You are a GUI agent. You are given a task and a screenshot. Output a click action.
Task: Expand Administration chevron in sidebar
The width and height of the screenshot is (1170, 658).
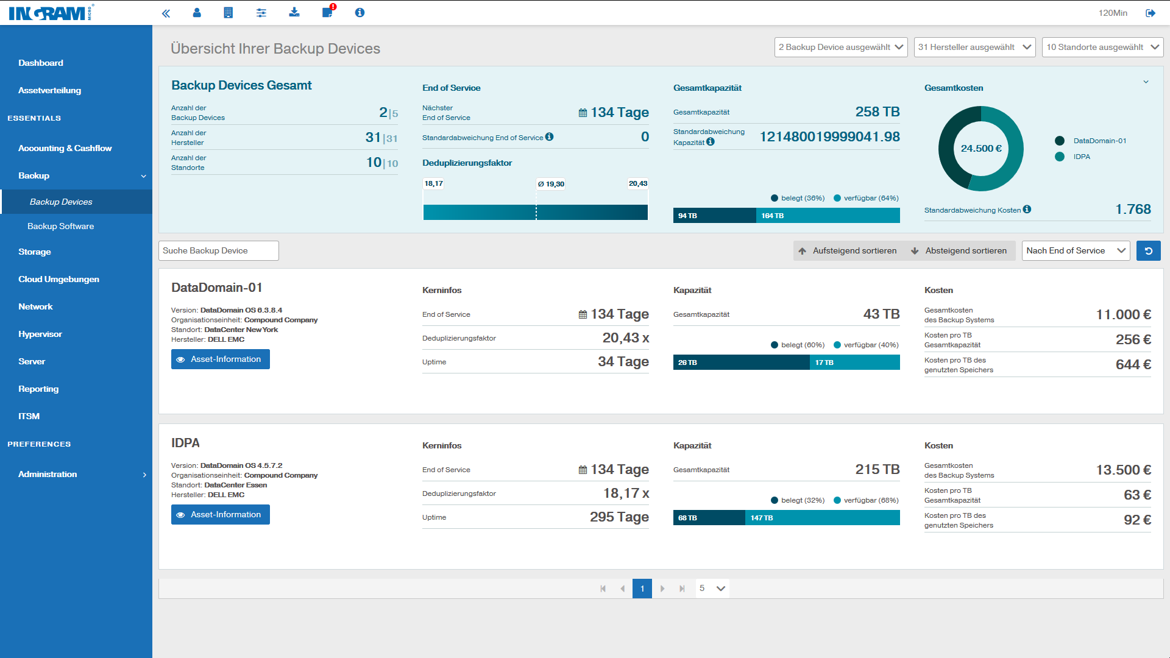point(144,475)
